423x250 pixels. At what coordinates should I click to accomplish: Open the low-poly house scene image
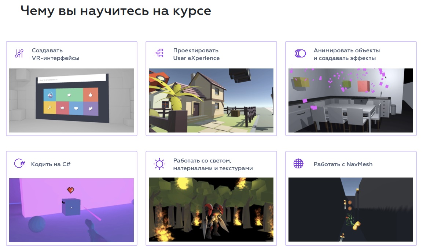tap(211, 100)
